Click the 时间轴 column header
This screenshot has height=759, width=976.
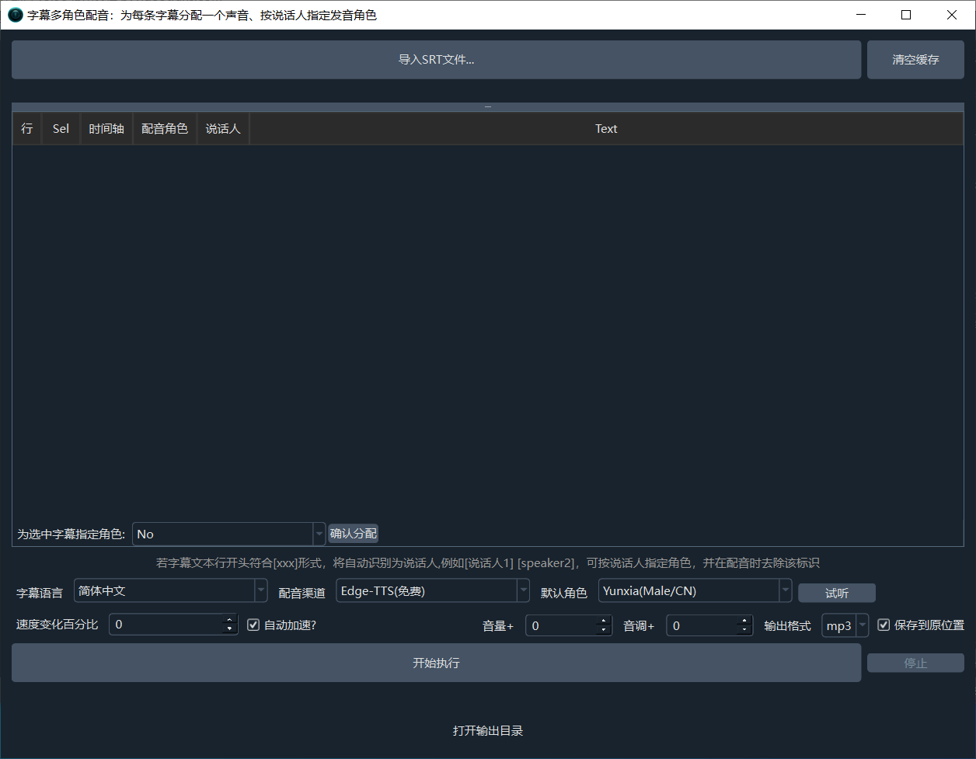tap(106, 129)
